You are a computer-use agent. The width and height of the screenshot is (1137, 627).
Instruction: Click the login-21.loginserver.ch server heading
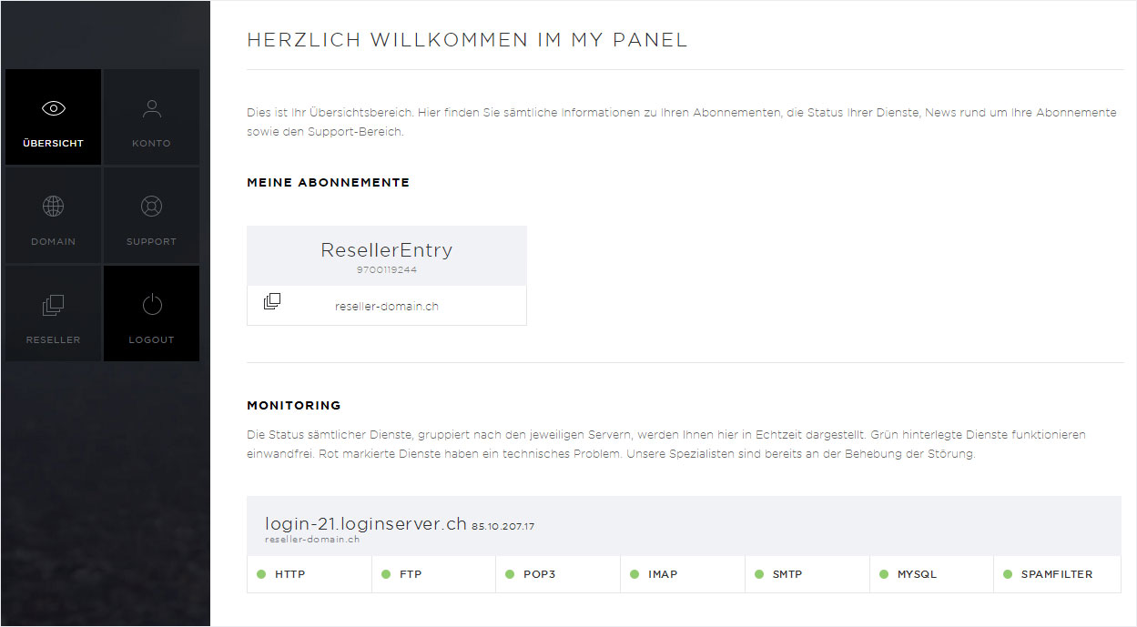366,524
